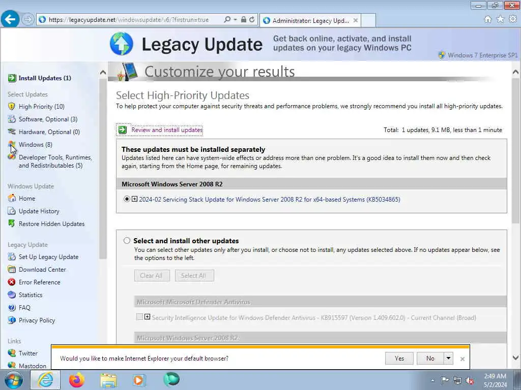
Task: Click the Hardware, Optional icon
Action: pos(12,132)
